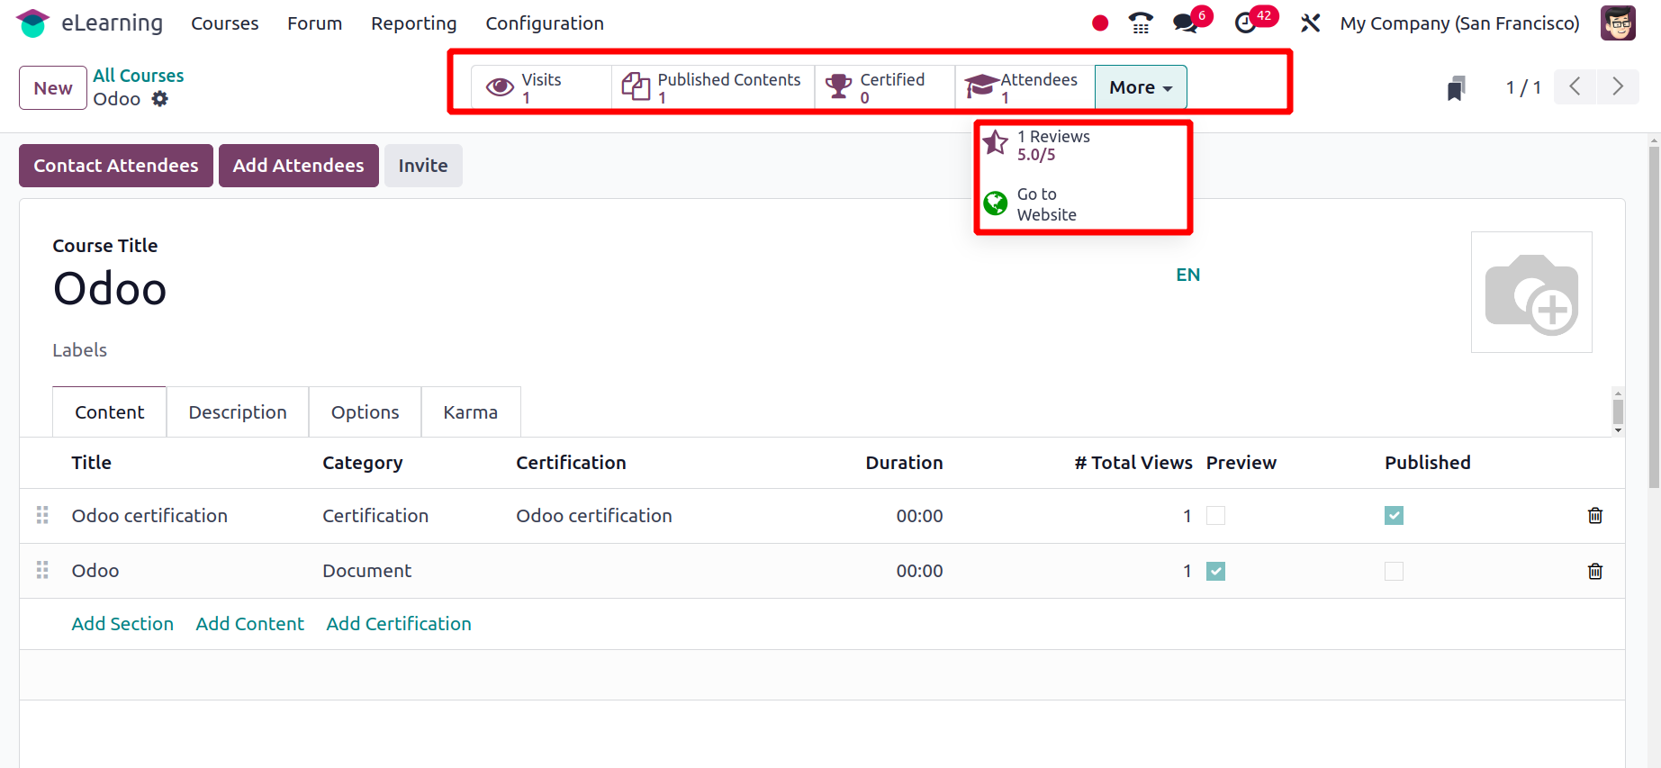This screenshot has height=768, width=1661.
Task: Open the company switcher My Company (San Francisco)
Action: [1459, 23]
